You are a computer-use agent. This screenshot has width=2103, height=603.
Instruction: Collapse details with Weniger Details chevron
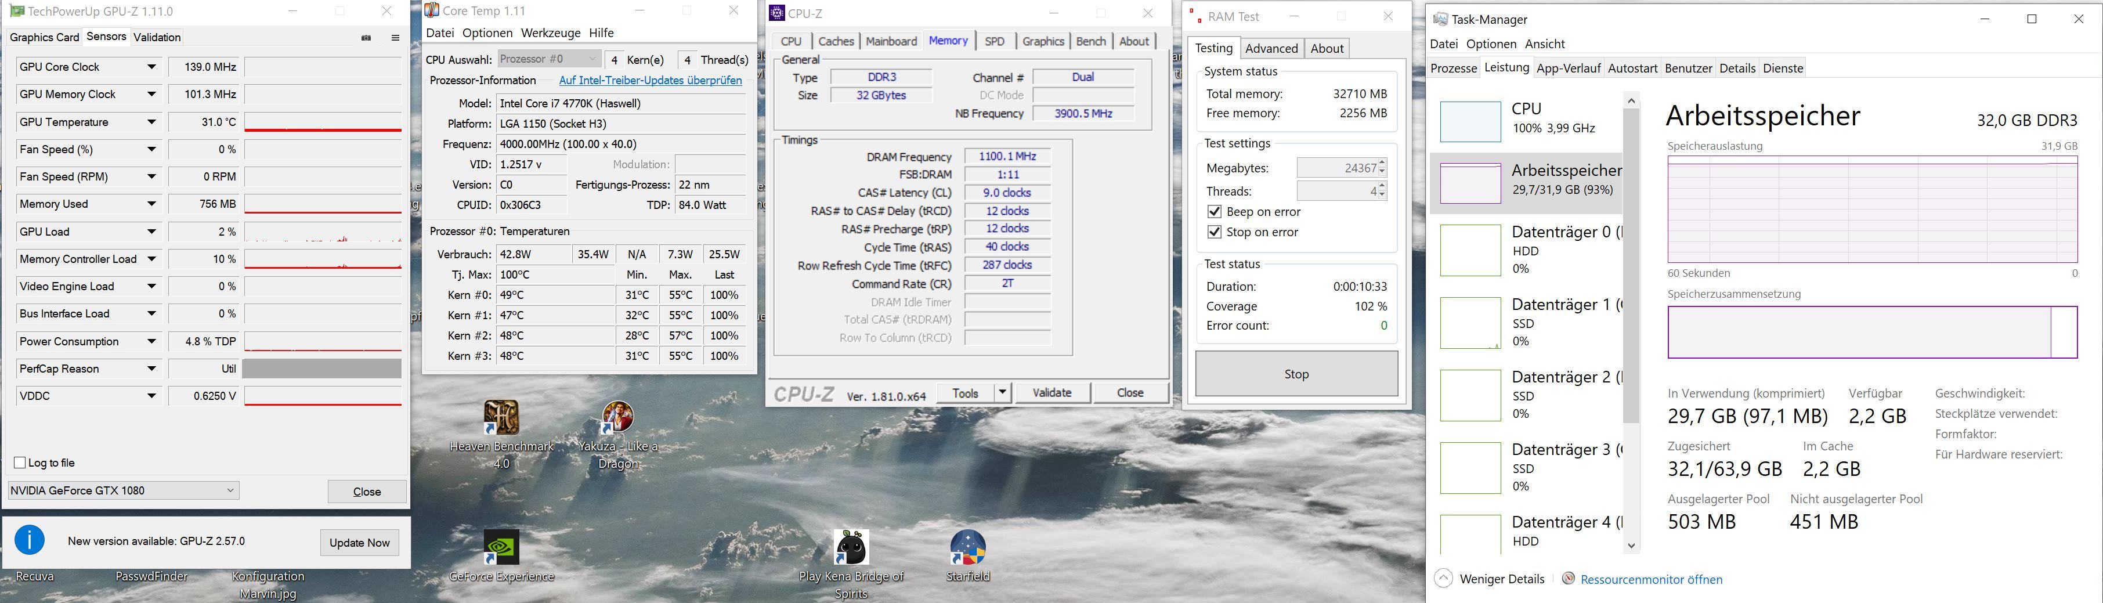[x=1443, y=579]
